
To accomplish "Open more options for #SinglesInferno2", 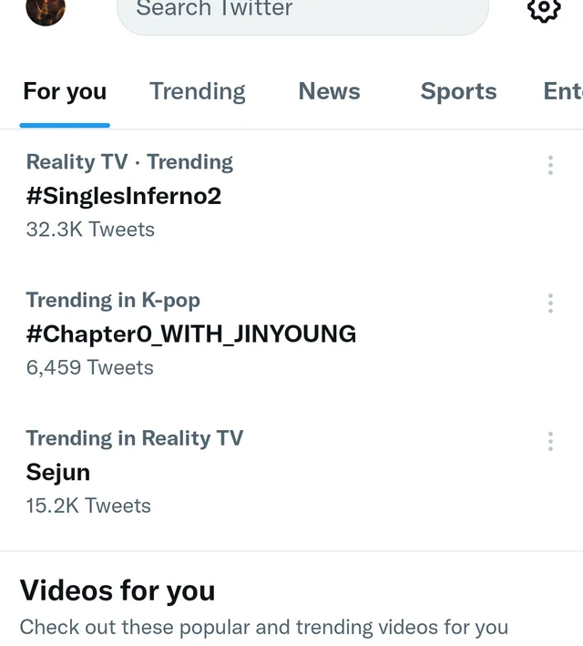I will tap(550, 165).
